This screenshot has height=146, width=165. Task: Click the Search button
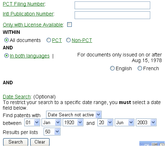pyautogui.click(x=15, y=142)
